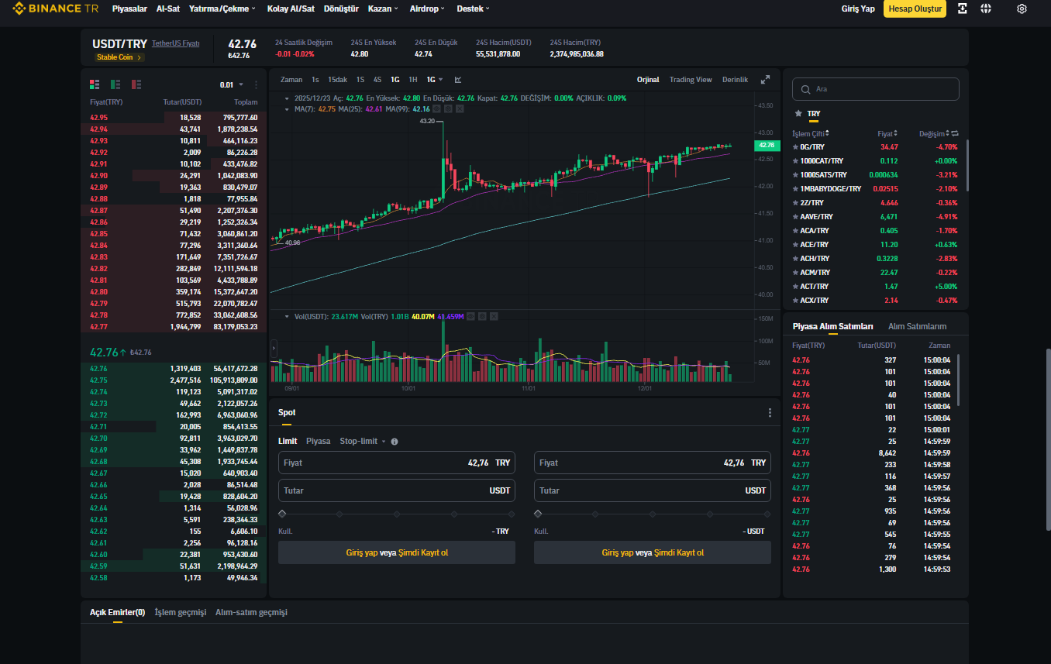Click first handle on sell amount slider
The image size is (1051, 664).
pos(538,514)
